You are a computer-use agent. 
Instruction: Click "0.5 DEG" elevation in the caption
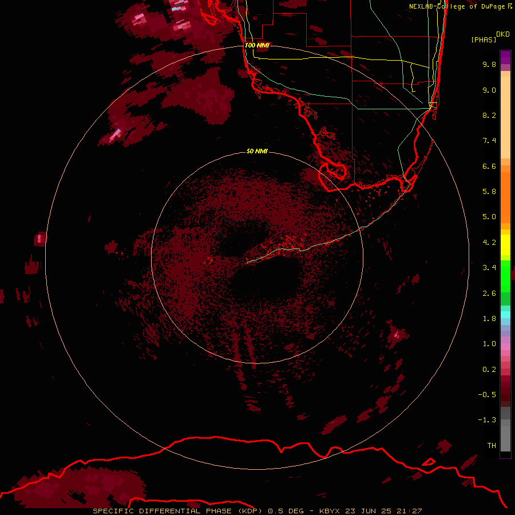click(x=287, y=511)
